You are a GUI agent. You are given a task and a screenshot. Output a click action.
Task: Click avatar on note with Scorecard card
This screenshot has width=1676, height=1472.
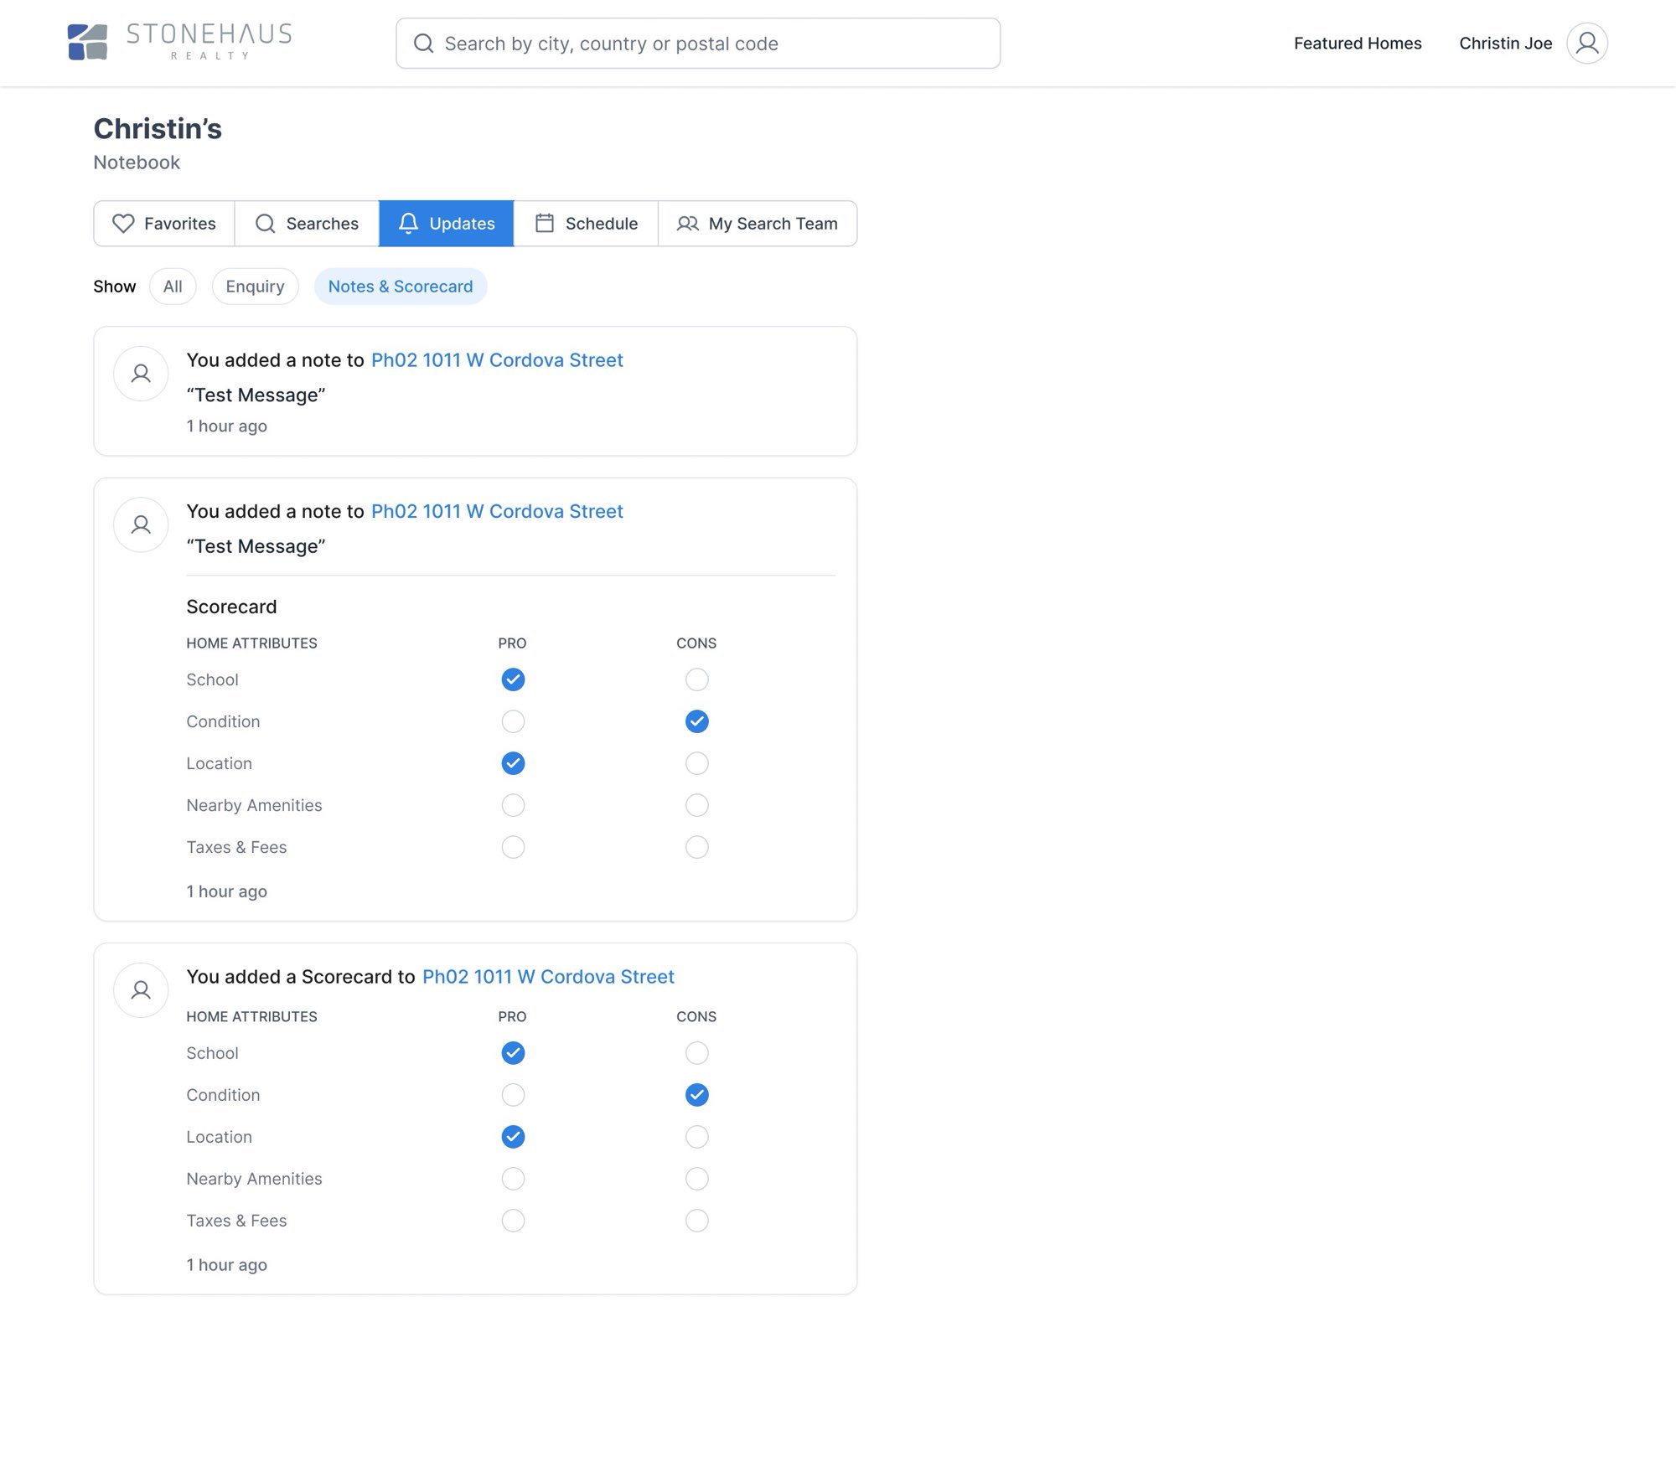[x=141, y=525]
